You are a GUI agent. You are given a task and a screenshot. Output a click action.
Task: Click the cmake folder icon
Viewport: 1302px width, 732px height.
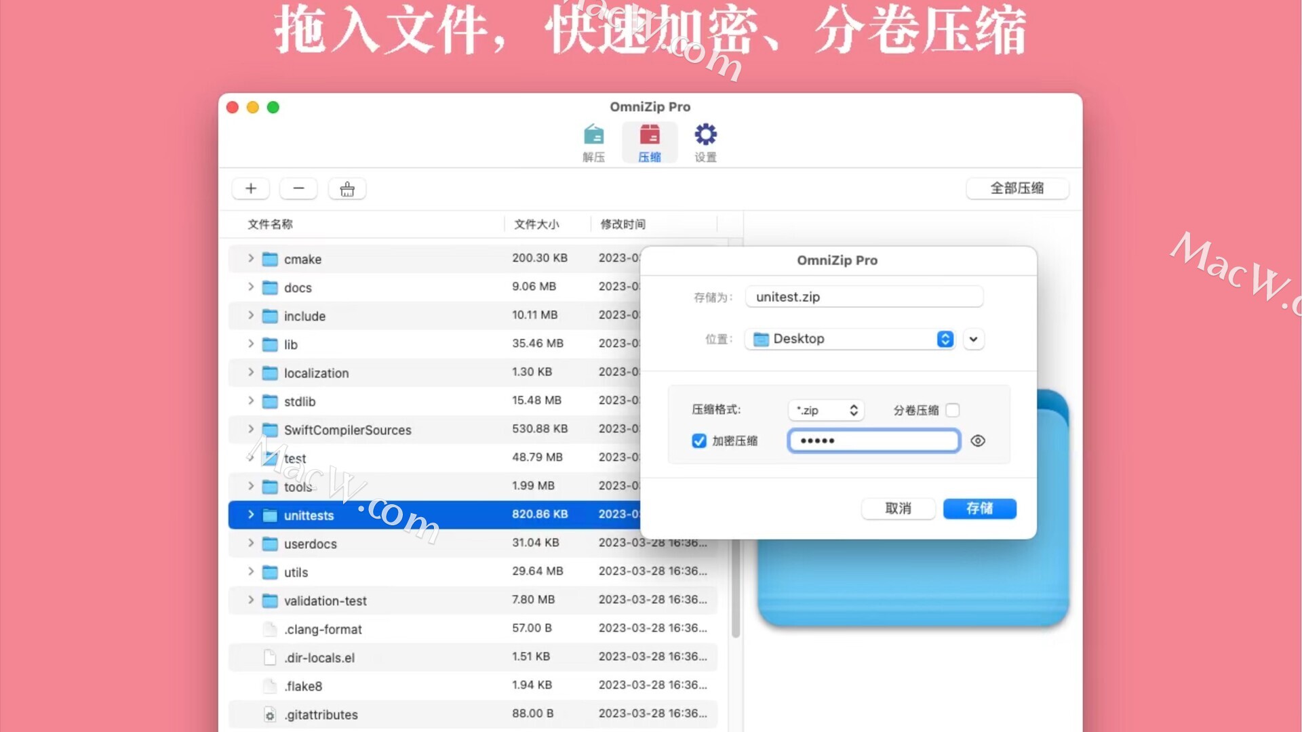point(270,259)
